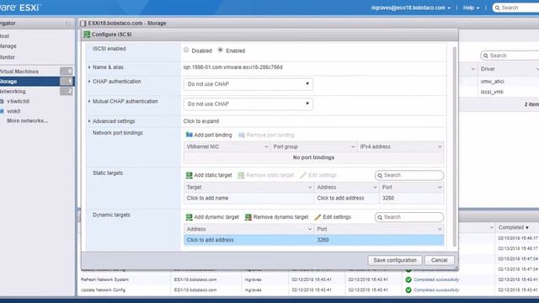Open the static targets Address column dropdown
Image resolution: width=539 pixels, height=303 pixels.
tap(375, 187)
